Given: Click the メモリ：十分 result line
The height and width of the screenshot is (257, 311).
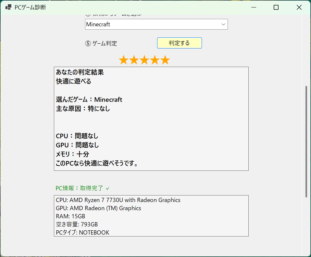Looking at the screenshot, I should point(72,154).
